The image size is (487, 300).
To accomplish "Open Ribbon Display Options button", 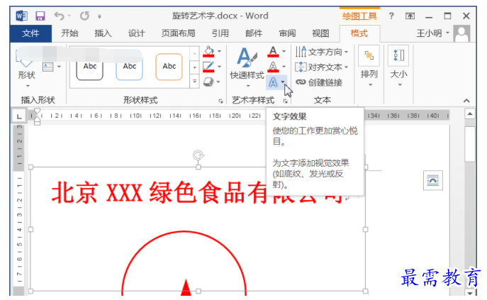I will pos(410,16).
